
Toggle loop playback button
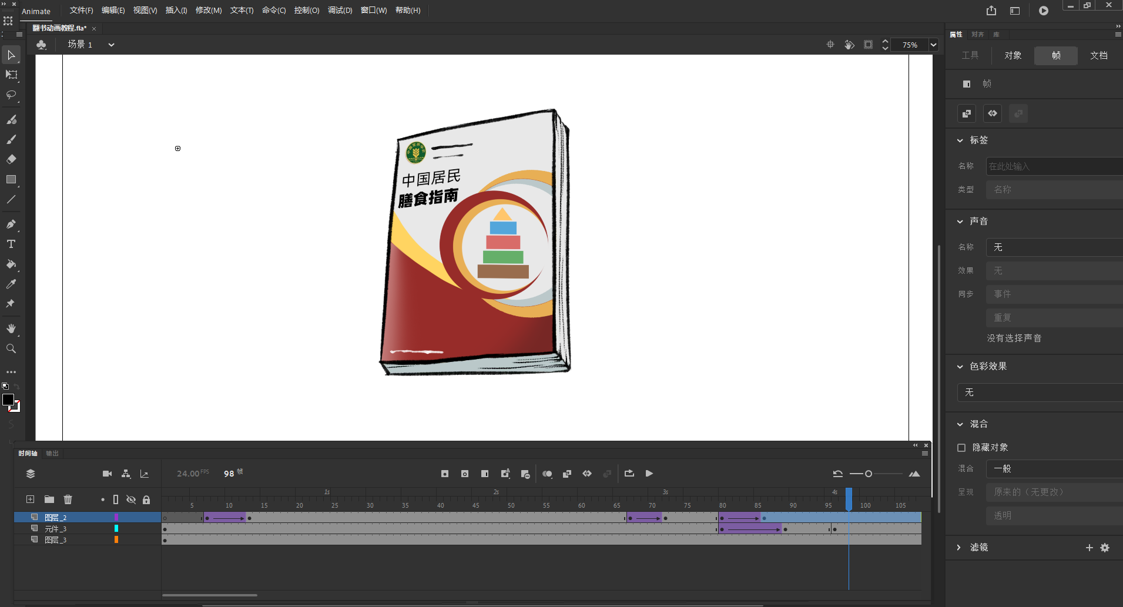[629, 474]
